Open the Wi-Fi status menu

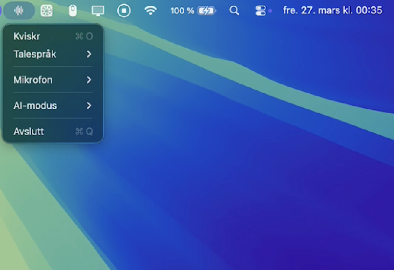point(151,10)
